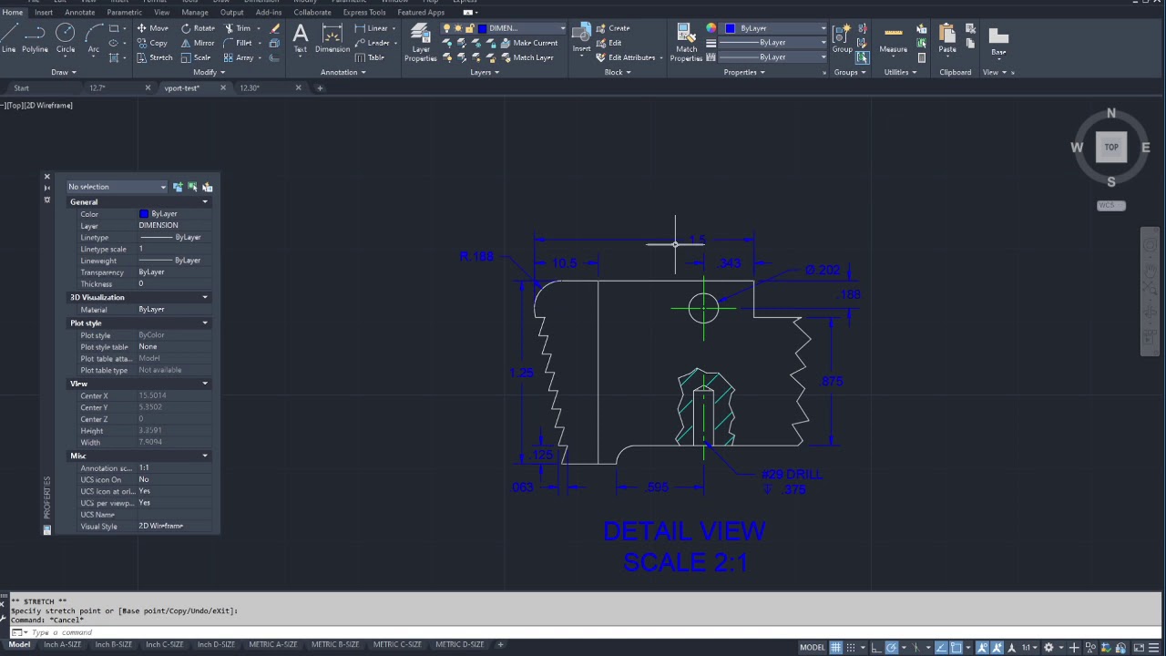Toggle MODEL space button

(x=813, y=648)
